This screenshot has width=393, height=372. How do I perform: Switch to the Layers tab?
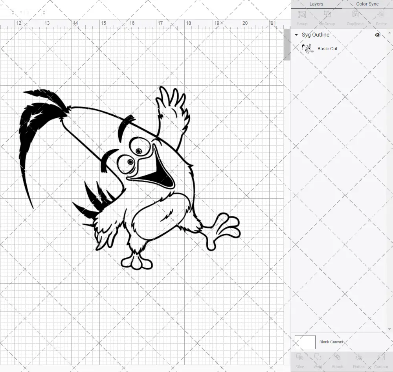point(316,4)
